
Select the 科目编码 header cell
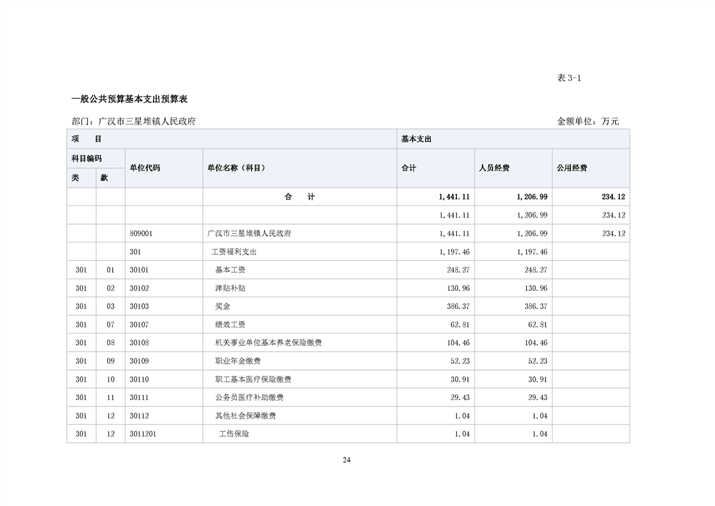pyautogui.click(x=96, y=158)
